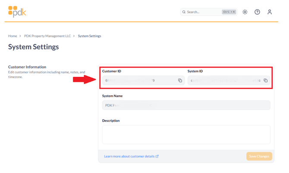Toggle the light/dark theme sun icon

point(245,12)
